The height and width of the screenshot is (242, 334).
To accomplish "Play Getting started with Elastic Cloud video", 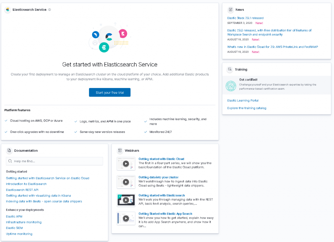I will pyautogui.click(x=126, y=164).
